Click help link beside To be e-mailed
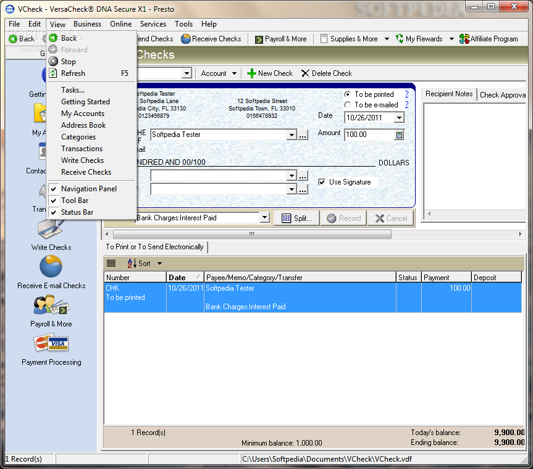The width and height of the screenshot is (533, 469). (x=406, y=105)
